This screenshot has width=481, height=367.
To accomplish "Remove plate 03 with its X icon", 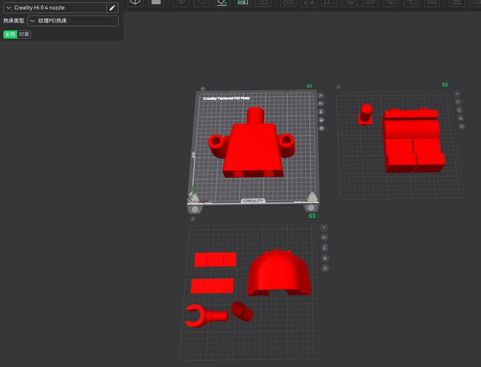I will coord(324,227).
